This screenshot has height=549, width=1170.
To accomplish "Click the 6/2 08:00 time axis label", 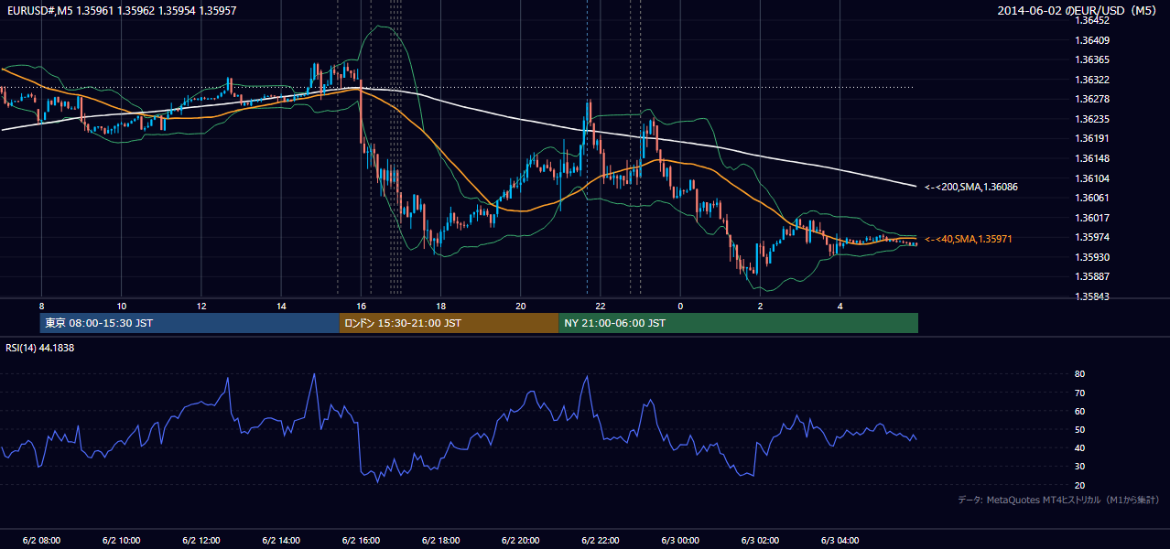I will 42,540.
